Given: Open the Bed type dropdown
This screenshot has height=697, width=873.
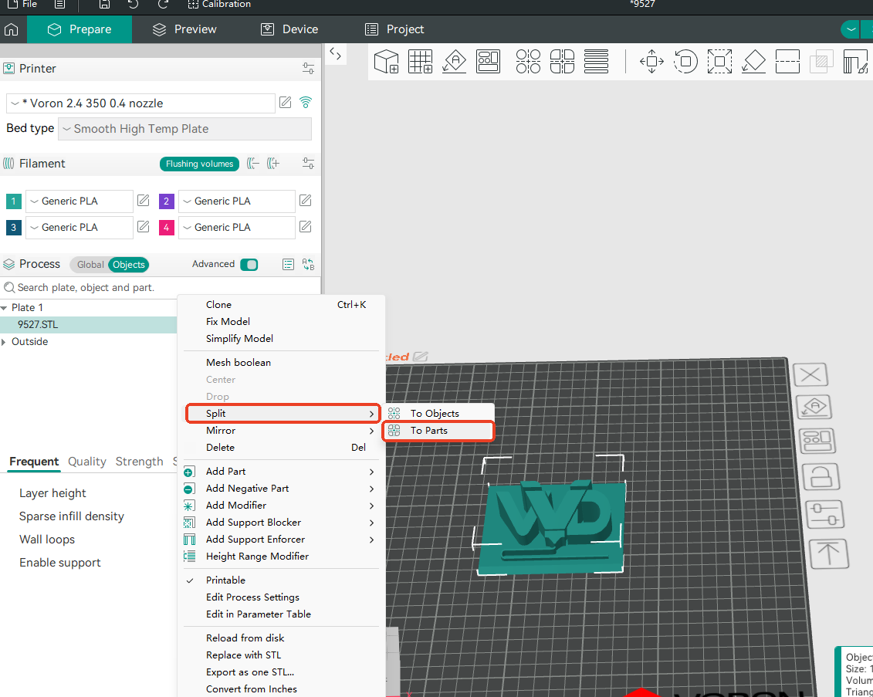Looking at the screenshot, I should pyautogui.click(x=185, y=129).
